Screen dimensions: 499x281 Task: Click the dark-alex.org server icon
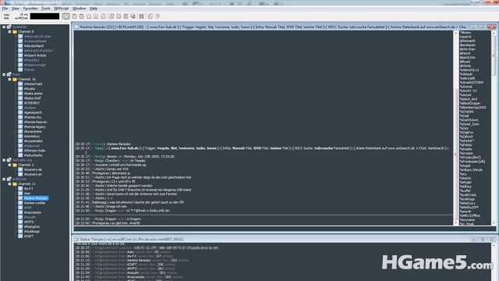pyautogui.click(x=9, y=160)
